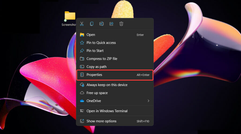Click the Rename icon in top row

tap(101, 24)
